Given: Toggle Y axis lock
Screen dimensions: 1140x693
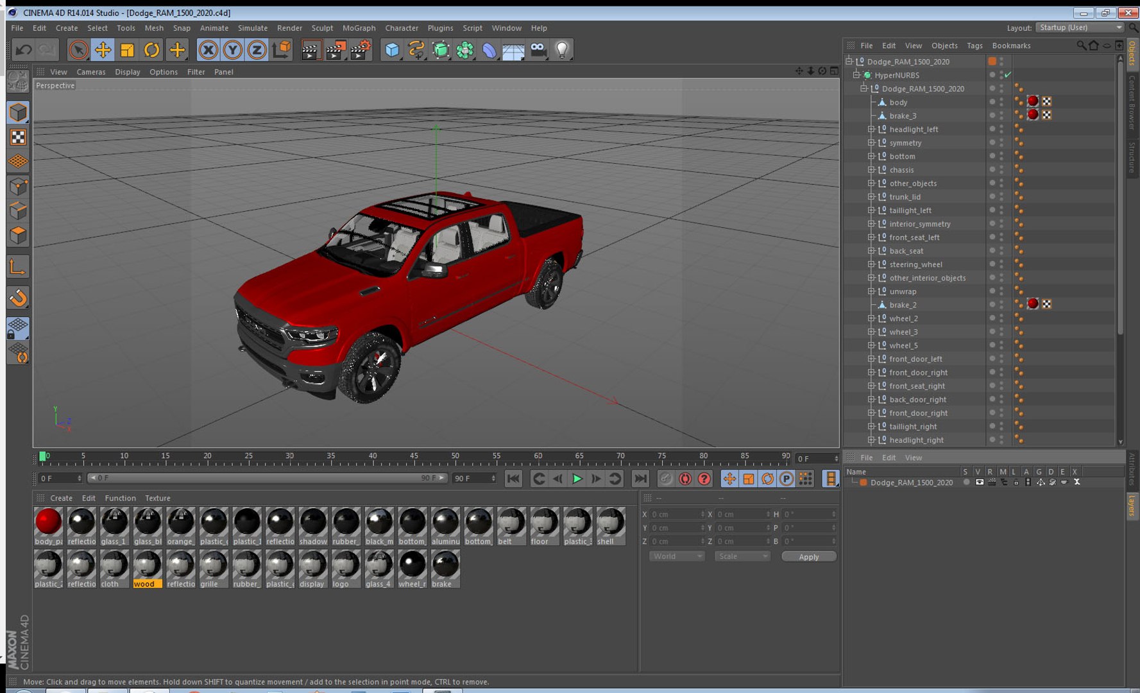Looking at the screenshot, I should pos(232,49).
